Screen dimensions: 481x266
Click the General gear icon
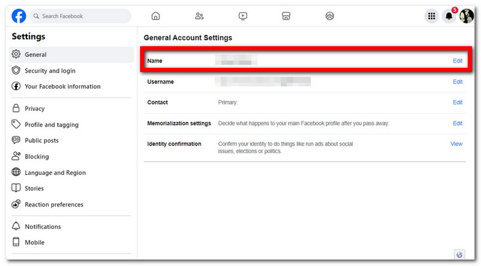click(x=16, y=54)
